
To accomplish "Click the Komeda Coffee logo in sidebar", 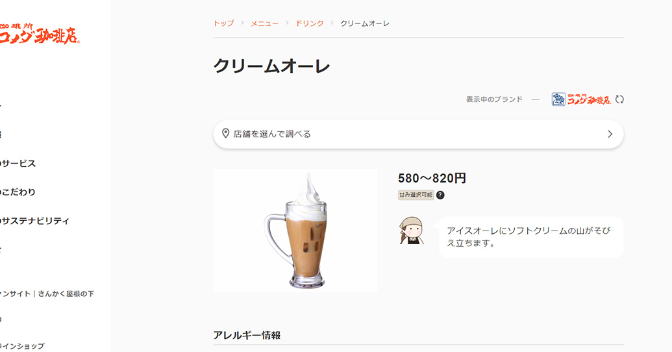I will 39,33.
